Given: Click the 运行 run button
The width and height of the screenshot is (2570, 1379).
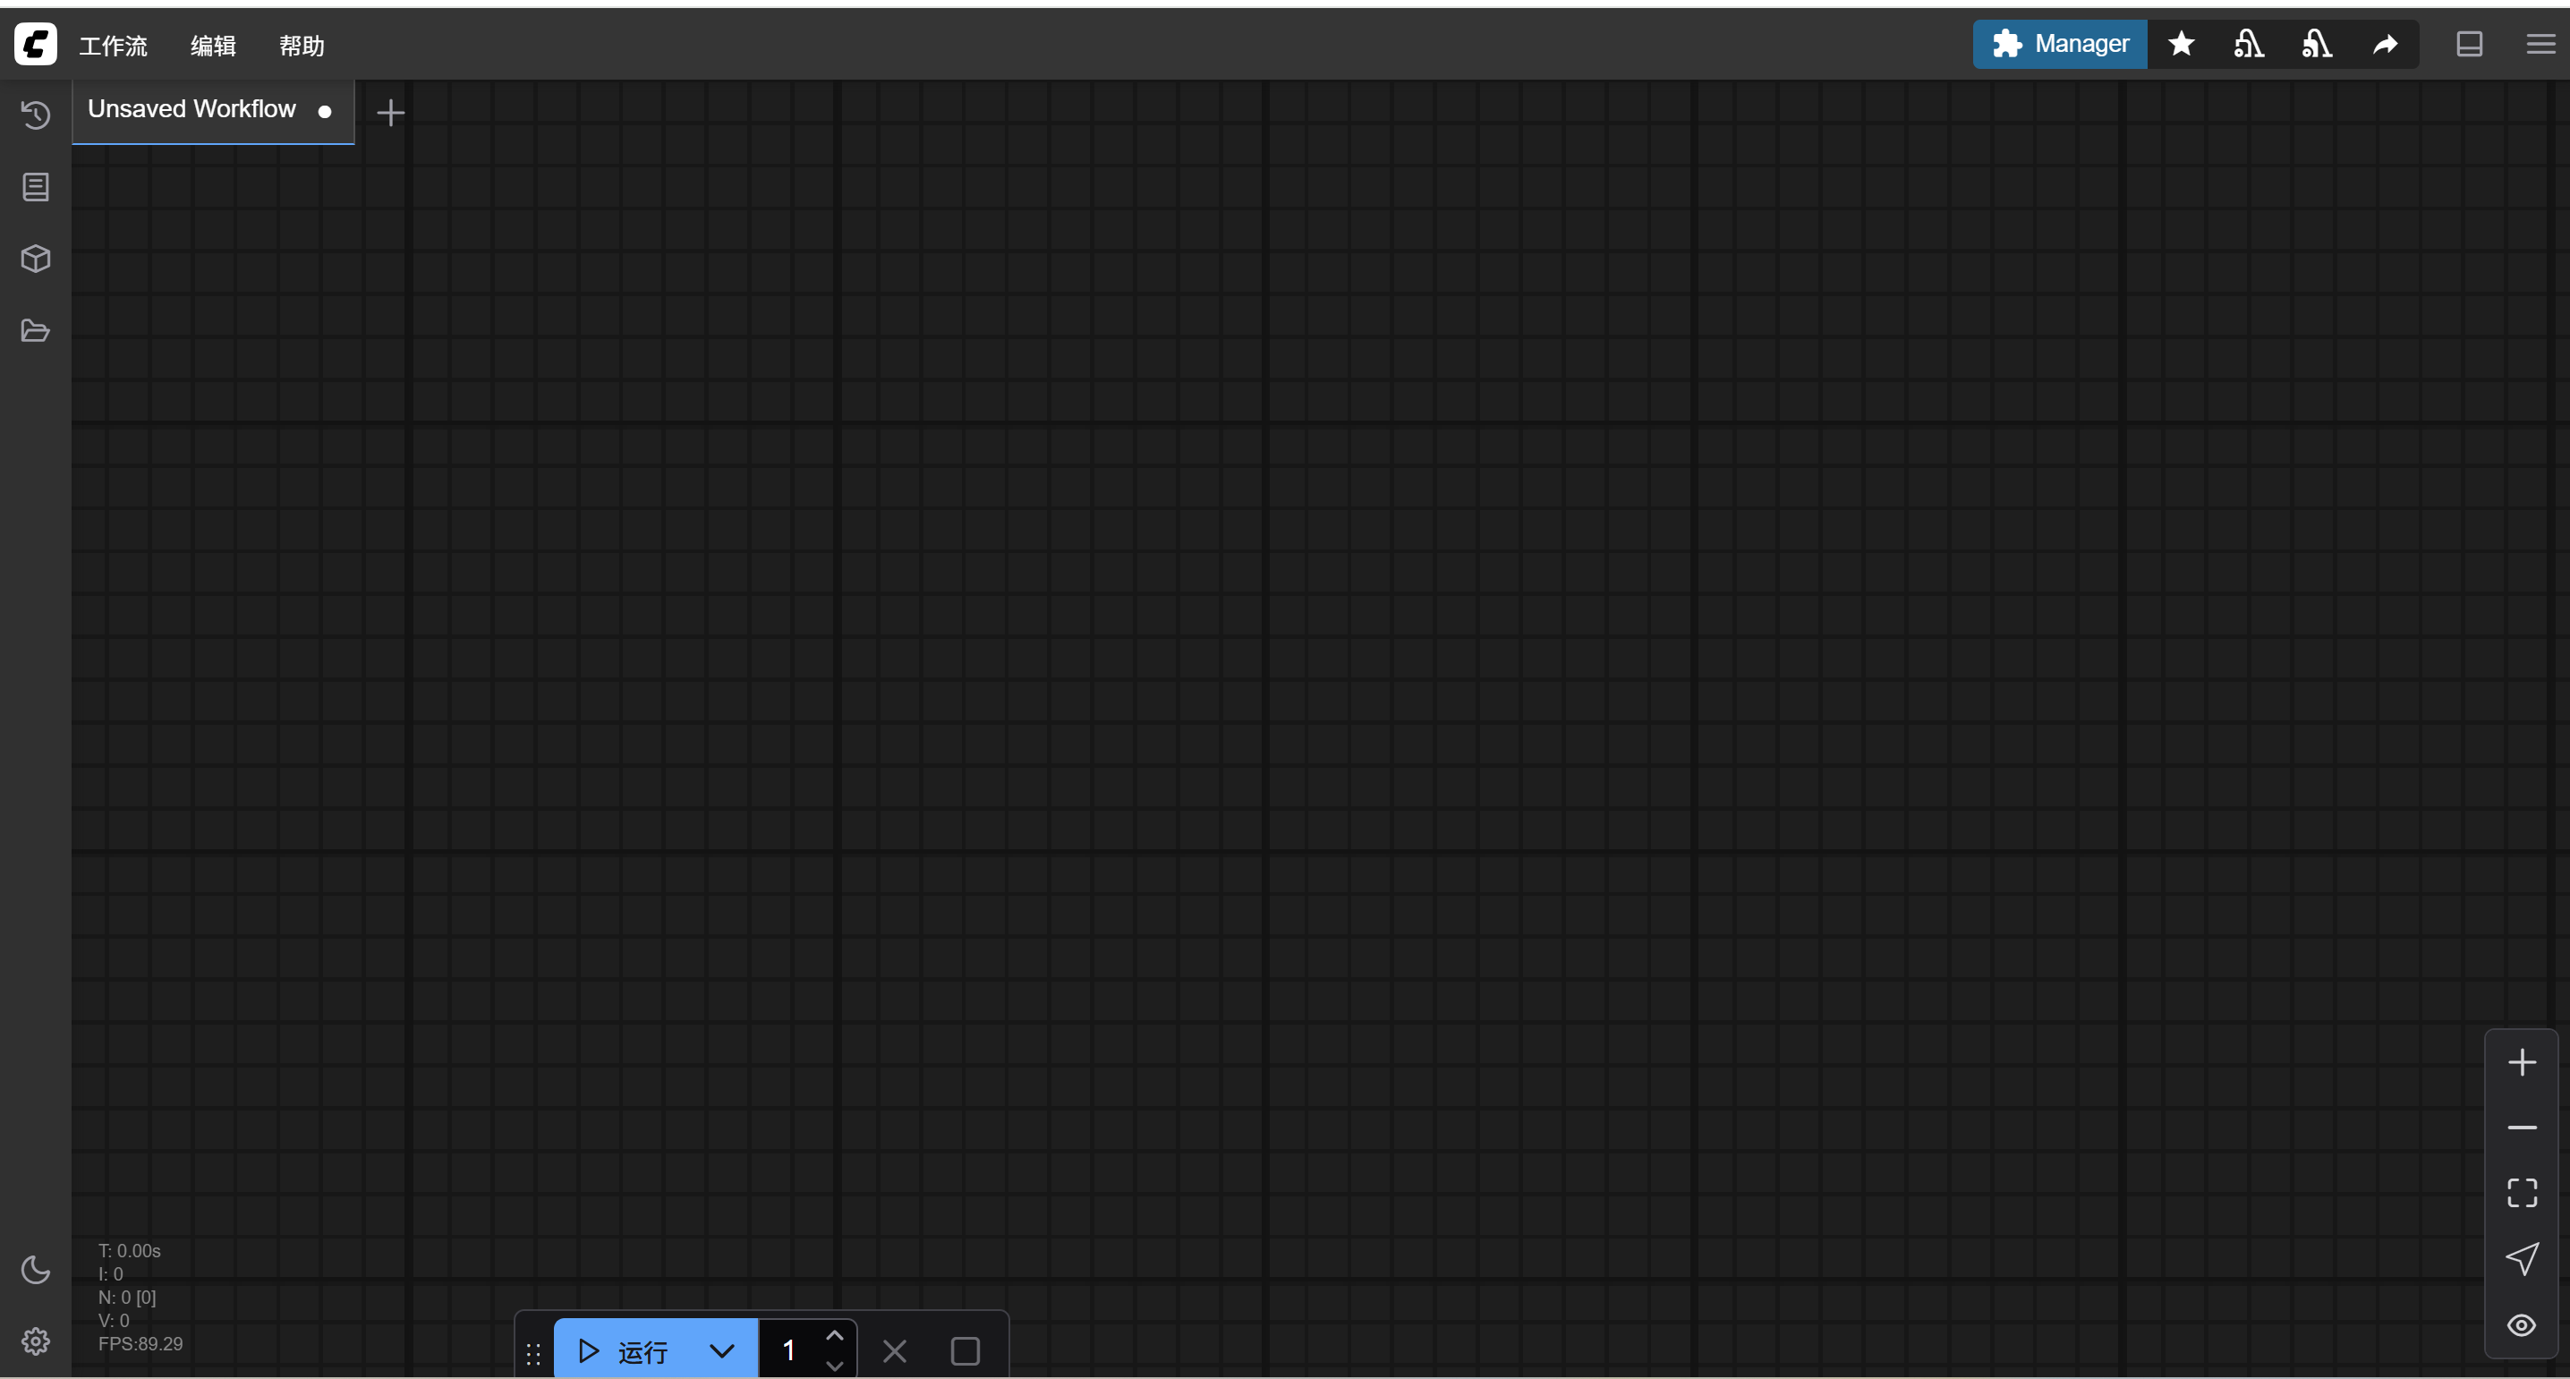Looking at the screenshot, I should click(625, 1350).
